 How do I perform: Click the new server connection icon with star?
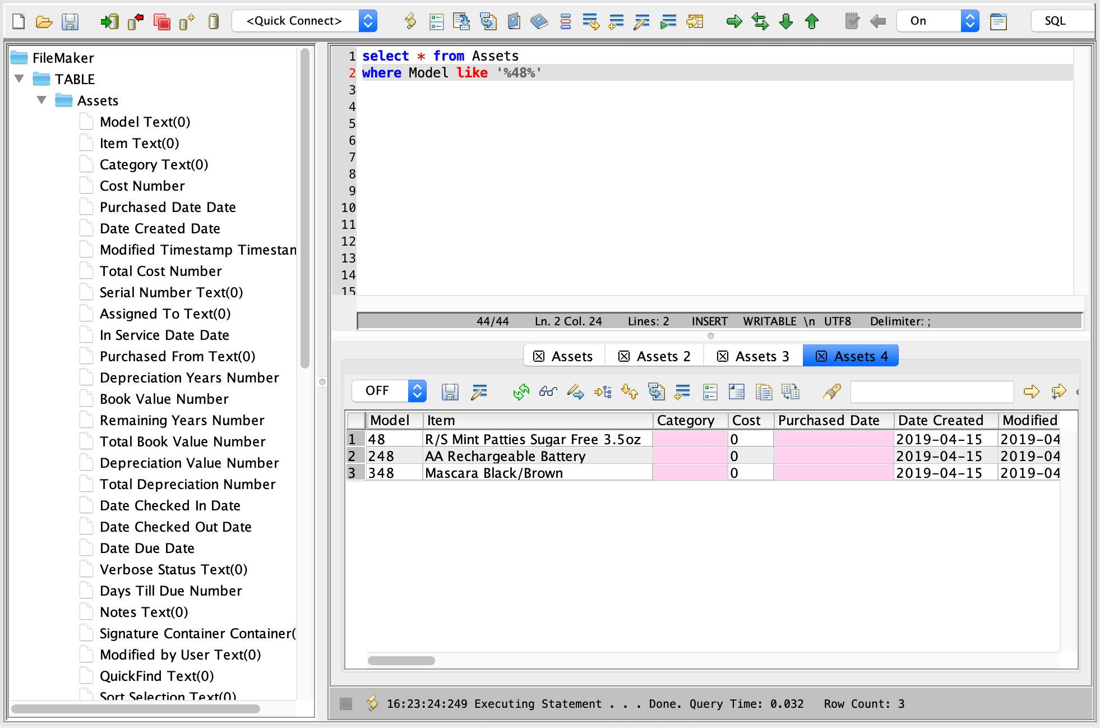click(x=187, y=21)
